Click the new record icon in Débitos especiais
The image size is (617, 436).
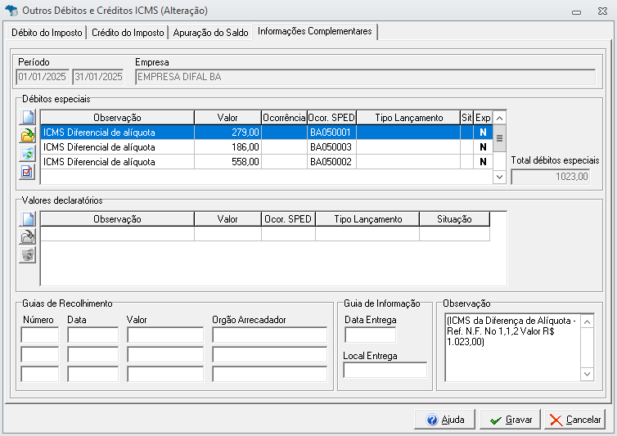(x=28, y=118)
